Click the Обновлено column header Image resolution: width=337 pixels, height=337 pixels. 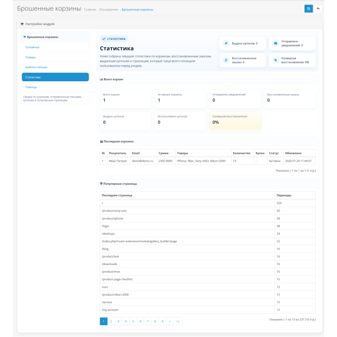point(300,153)
